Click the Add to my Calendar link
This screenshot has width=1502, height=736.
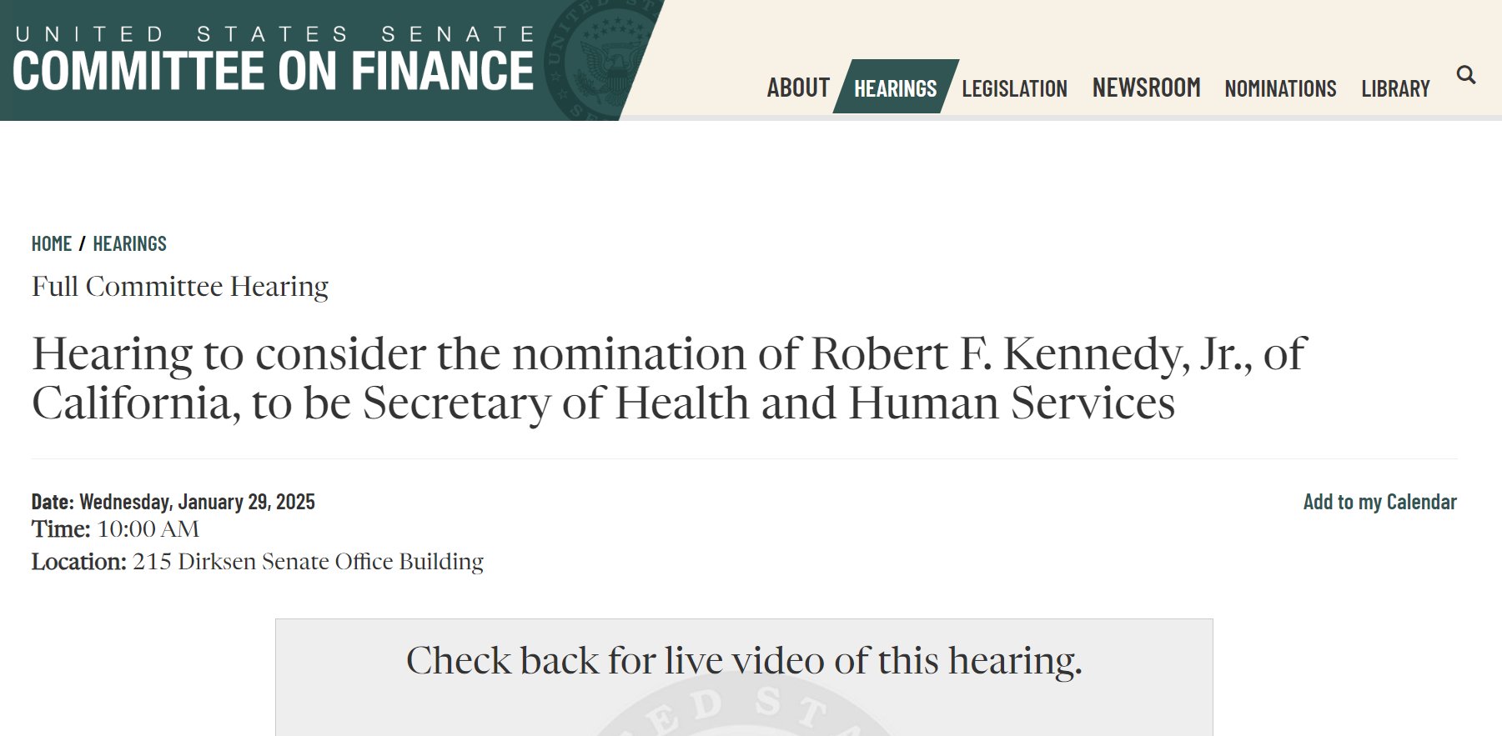[1379, 502]
